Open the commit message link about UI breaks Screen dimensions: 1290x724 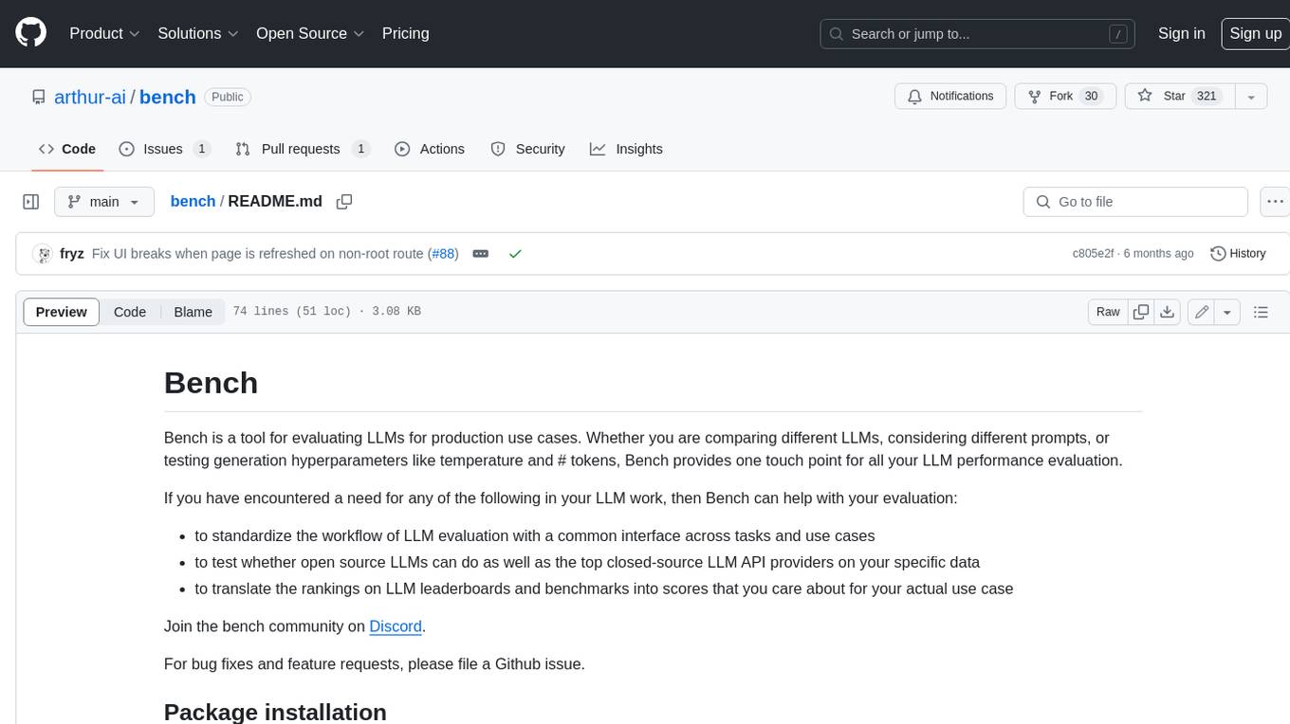[x=259, y=254]
